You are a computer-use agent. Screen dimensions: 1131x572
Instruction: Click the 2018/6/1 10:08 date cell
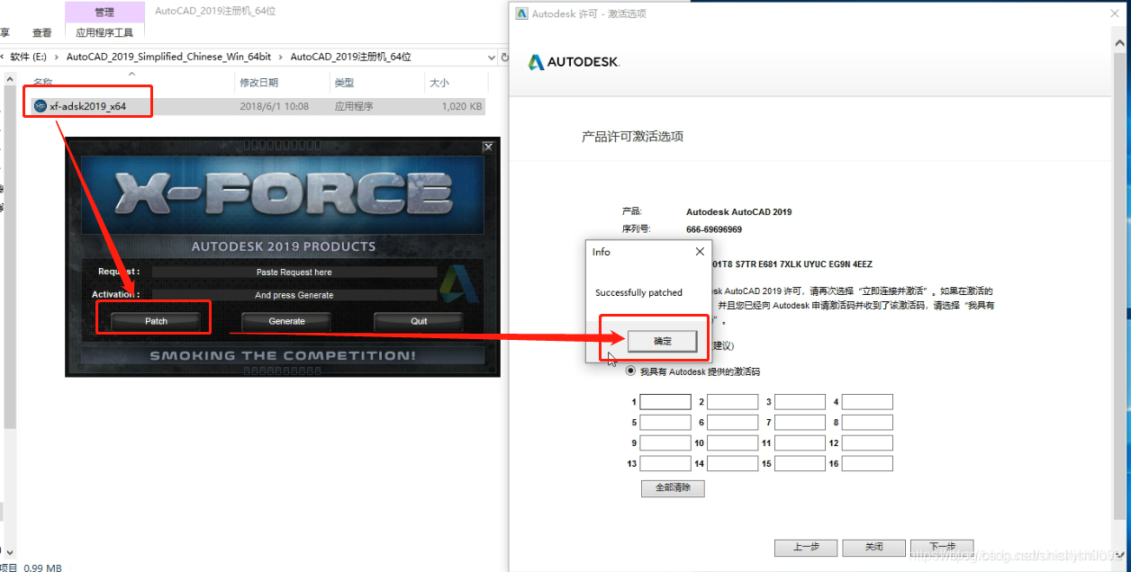pyautogui.click(x=275, y=106)
